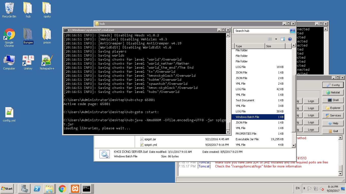Open the XAMPP Shell button
346x194 pixels.
pos(333,100)
